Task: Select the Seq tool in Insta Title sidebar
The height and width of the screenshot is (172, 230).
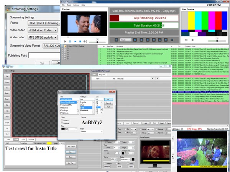Action: tap(7, 88)
